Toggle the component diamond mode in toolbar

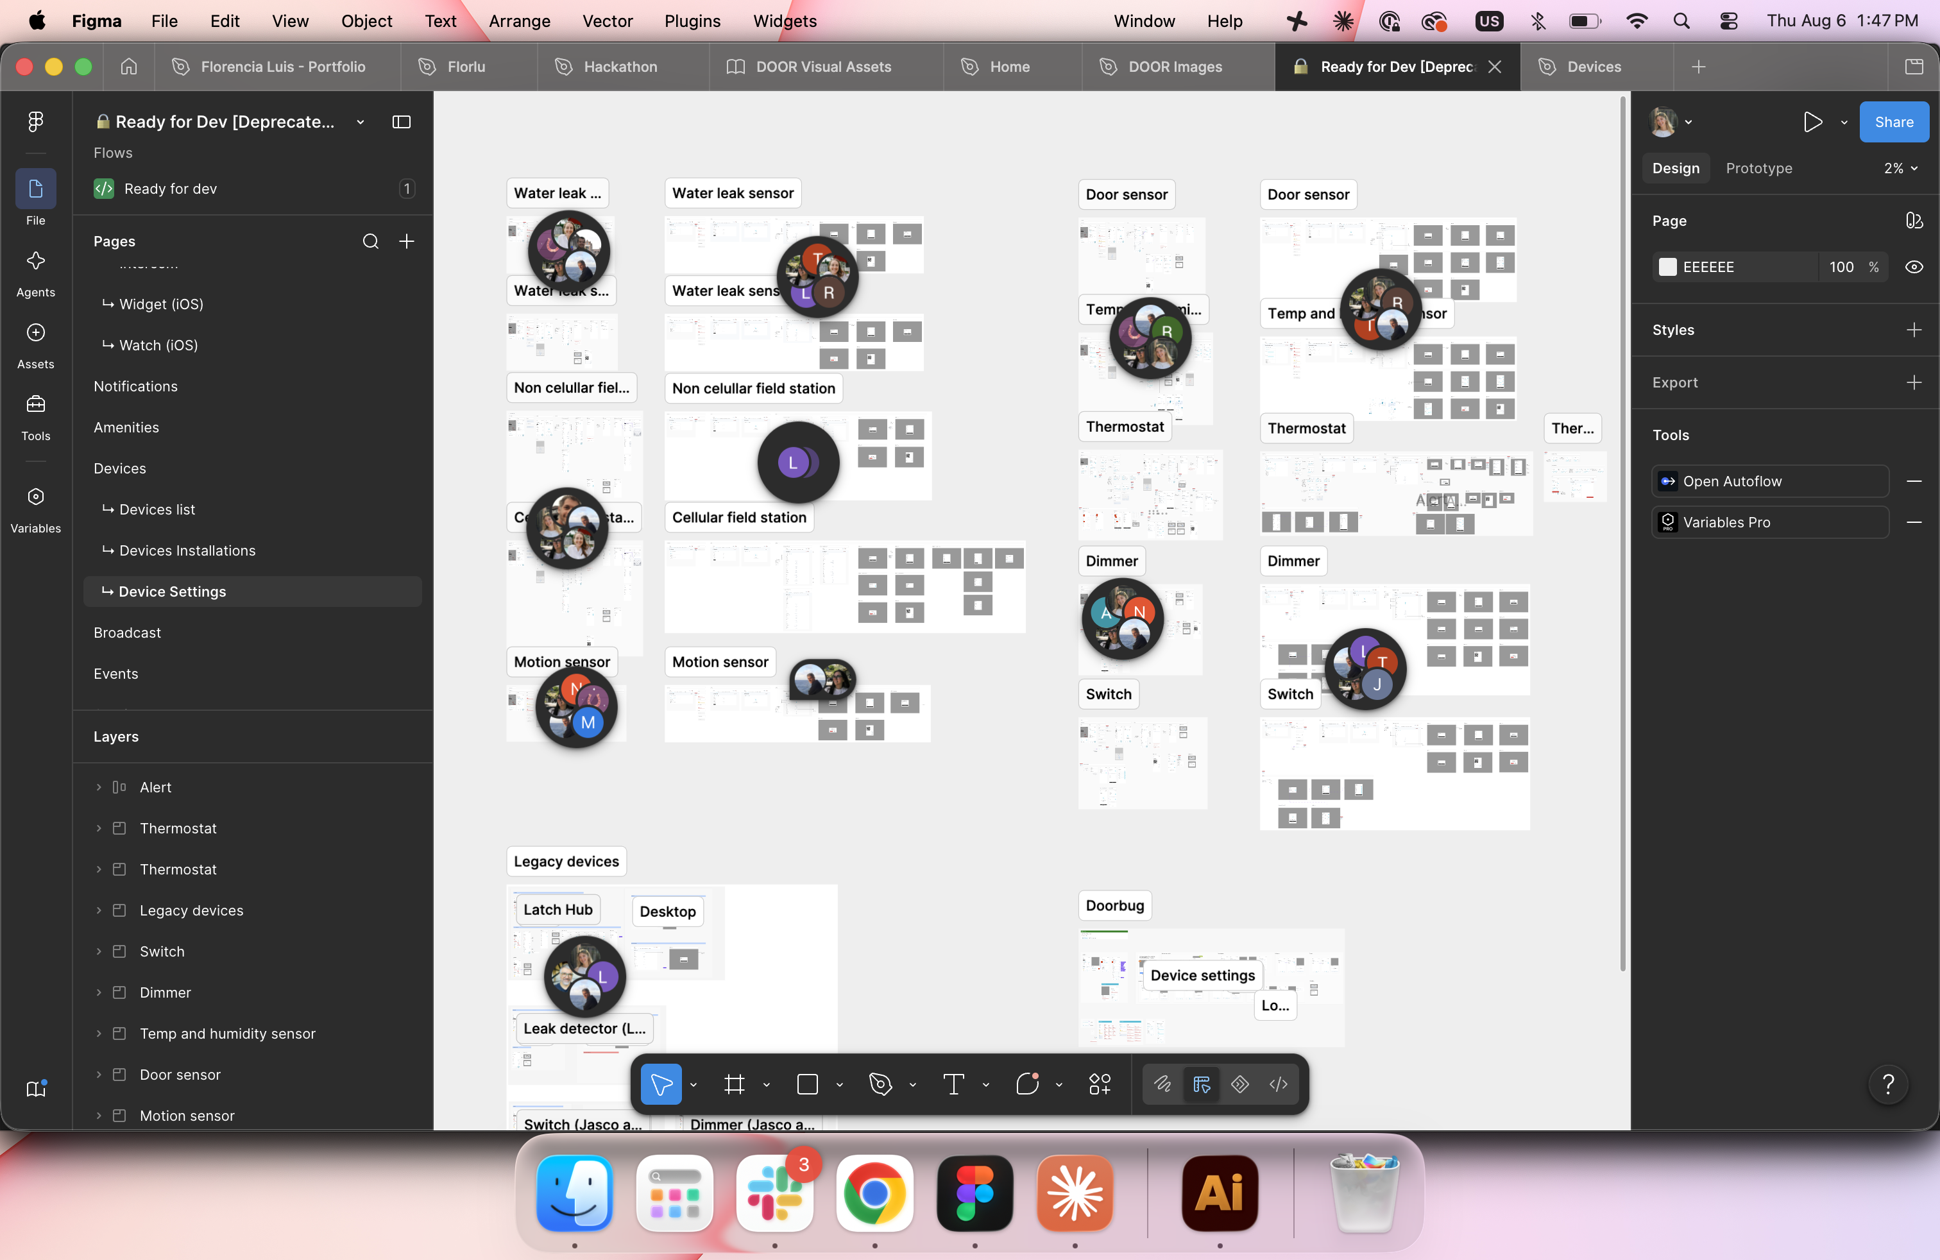tap(1240, 1084)
